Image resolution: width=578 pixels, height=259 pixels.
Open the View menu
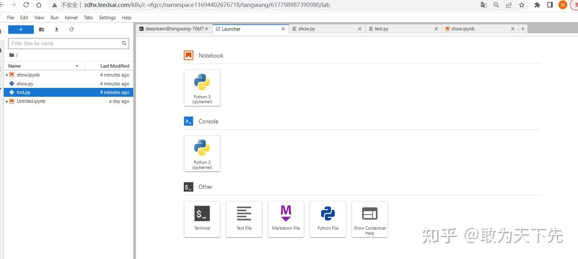[x=39, y=18]
